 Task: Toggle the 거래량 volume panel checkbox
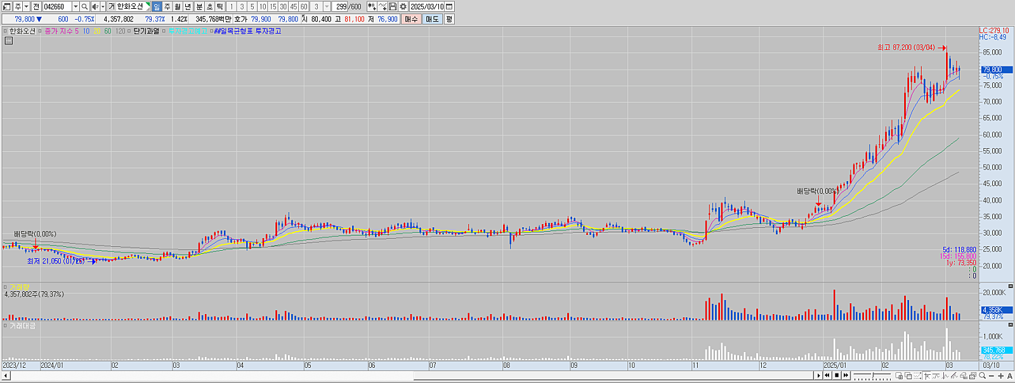click(6, 287)
